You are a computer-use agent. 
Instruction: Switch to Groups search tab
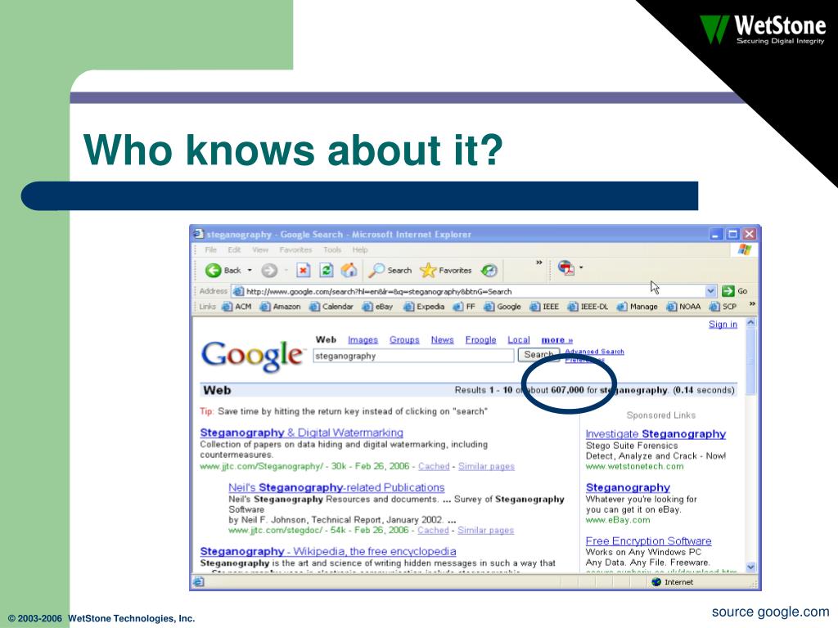(x=404, y=339)
